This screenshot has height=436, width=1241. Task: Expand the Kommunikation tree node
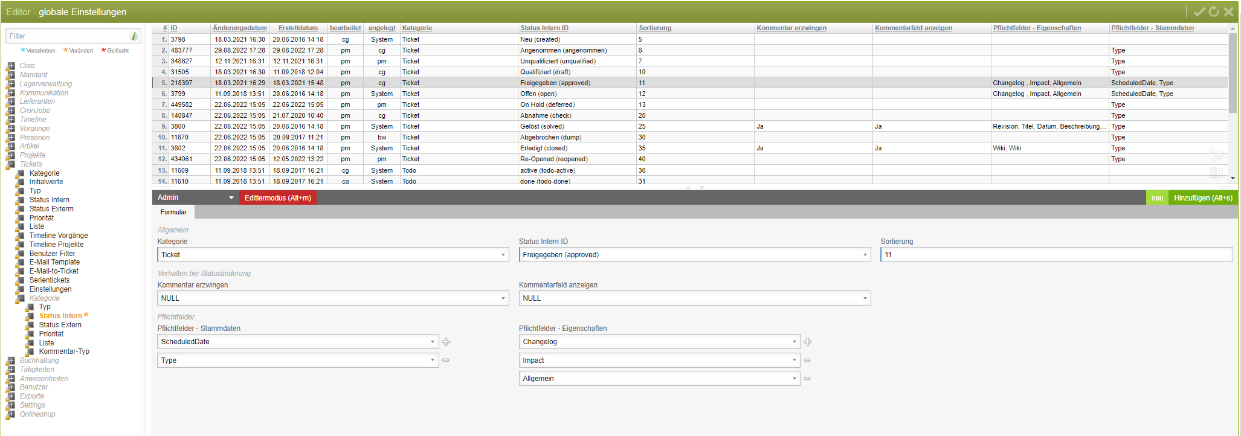click(11, 93)
